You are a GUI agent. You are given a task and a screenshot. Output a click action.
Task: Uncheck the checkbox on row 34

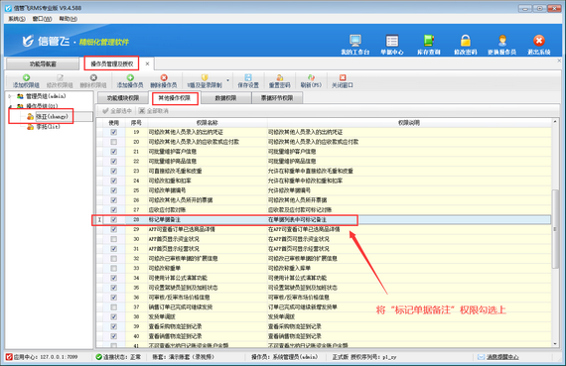pos(114,278)
